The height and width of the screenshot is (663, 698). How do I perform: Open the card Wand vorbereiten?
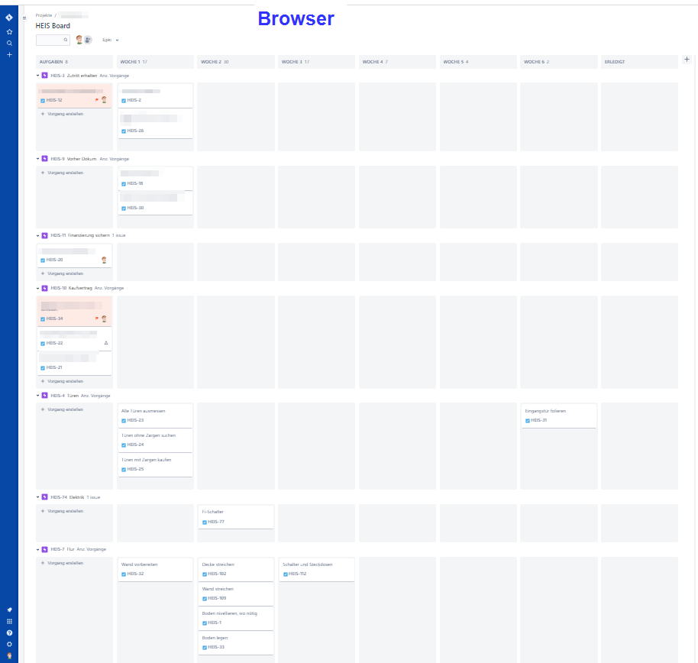(155, 569)
